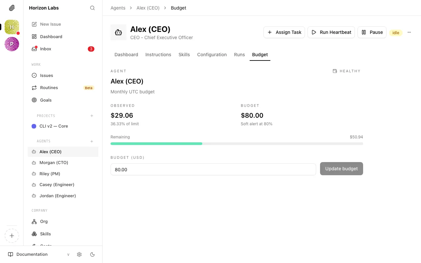Click the Beta badge on Routines
The width and height of the screenshot is (421, 263).
(89, 88)
